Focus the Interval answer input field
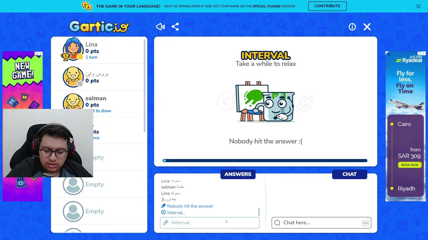 click(210, 223)
